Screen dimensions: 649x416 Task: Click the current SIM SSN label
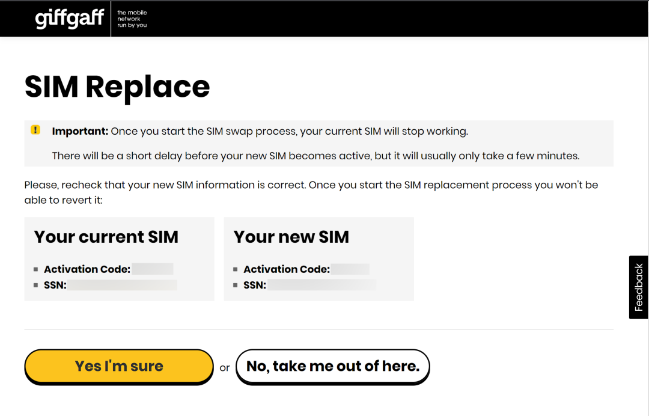pyautogui.click(x=55, y=285)
